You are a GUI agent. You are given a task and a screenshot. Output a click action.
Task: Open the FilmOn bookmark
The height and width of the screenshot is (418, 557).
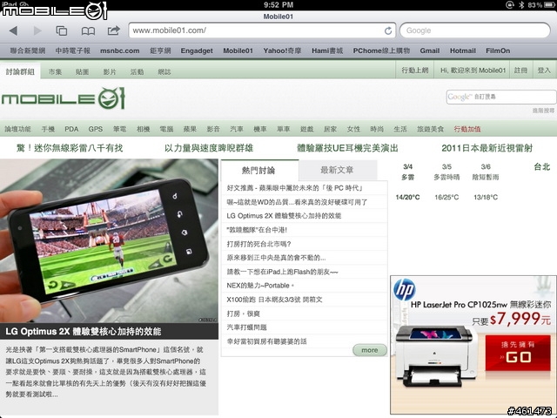pos(498,51)
